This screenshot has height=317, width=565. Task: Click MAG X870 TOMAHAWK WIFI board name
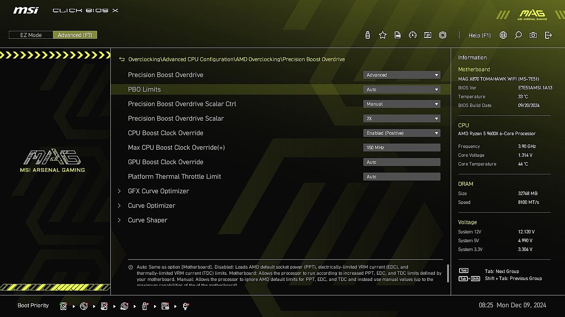[x=498, y=79]
